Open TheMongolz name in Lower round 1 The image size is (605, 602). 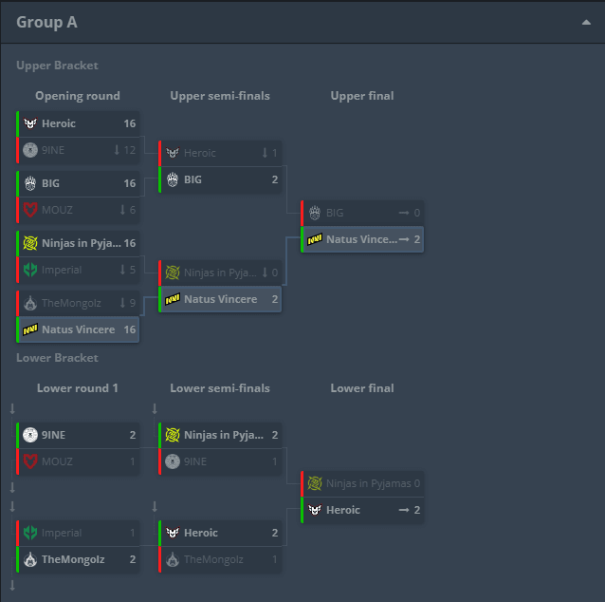coord(73,559)
